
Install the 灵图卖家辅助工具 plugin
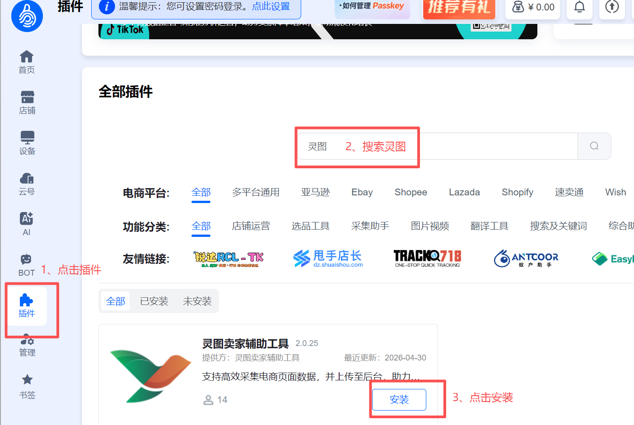pos(399,400)
